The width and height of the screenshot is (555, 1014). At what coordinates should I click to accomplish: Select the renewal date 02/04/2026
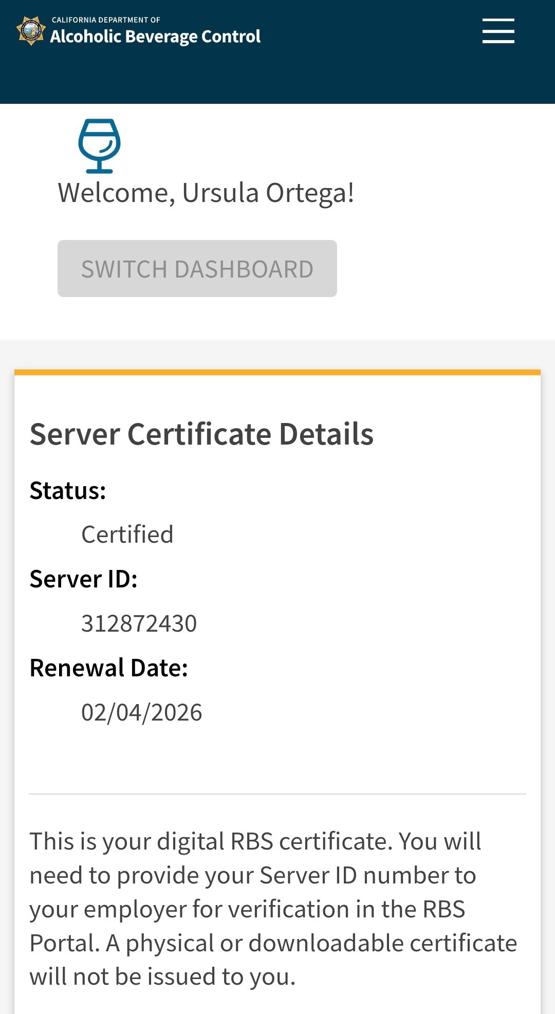141,712
